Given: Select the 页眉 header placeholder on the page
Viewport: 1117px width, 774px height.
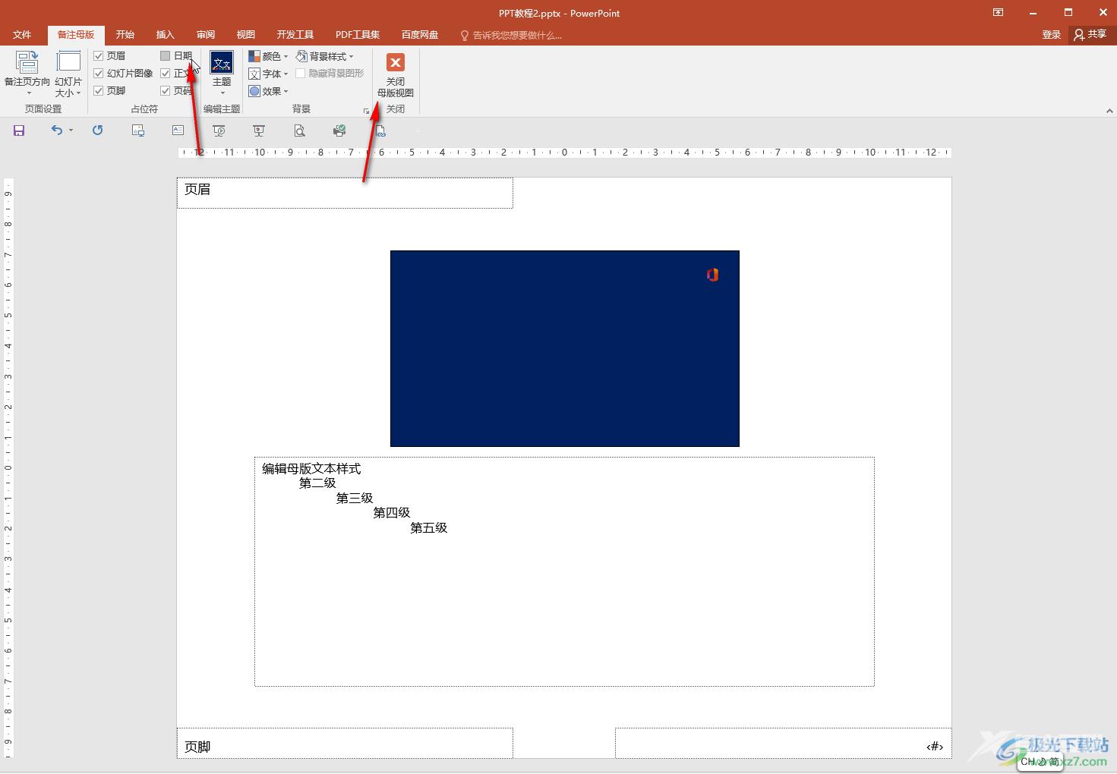Looking at the screenshot, I should [345, 193].
